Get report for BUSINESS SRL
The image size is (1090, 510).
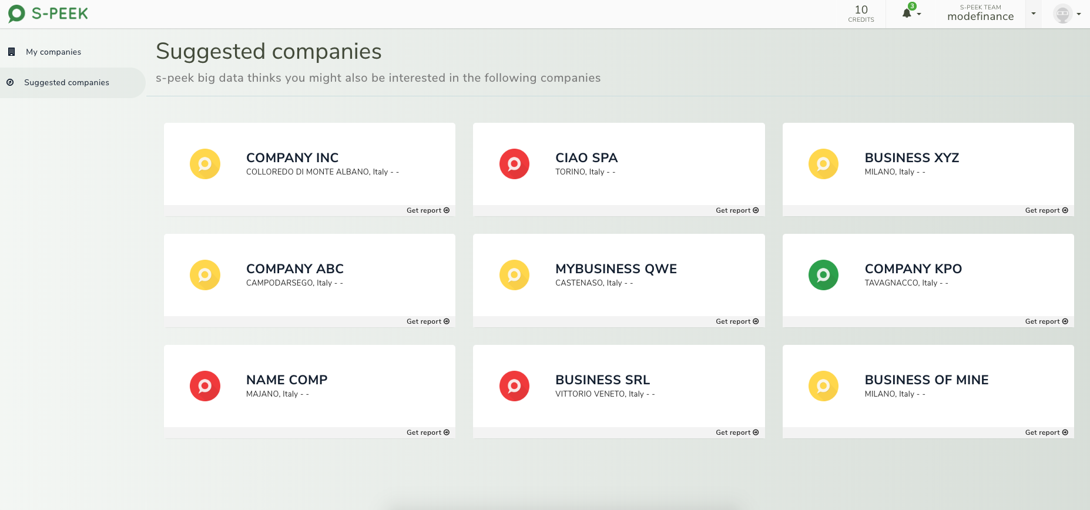point(737,432)
